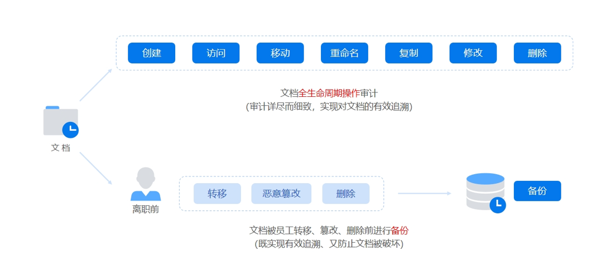This screenshot has height=275, width=606.
Task: Click the database backup icon
Action: 486,193
